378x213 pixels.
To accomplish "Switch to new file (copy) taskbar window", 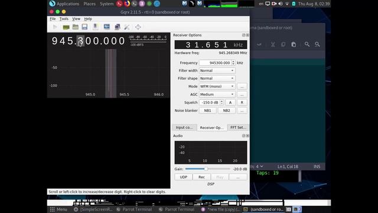I will [220, 209].
